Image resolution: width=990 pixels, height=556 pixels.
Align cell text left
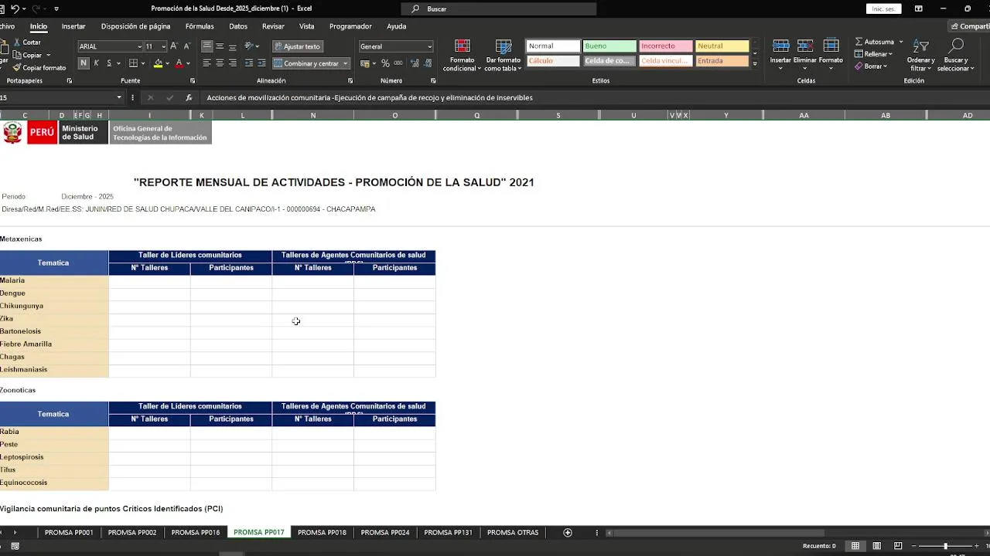[x=207, y=63]
